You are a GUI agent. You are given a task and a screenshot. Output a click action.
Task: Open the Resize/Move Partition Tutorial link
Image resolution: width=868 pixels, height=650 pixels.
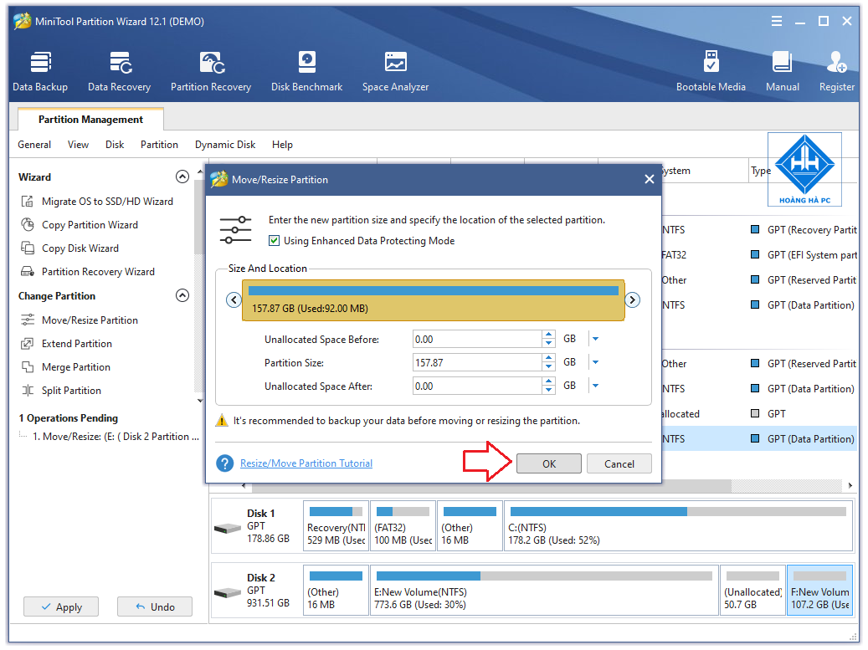click(x=306, y=463)
